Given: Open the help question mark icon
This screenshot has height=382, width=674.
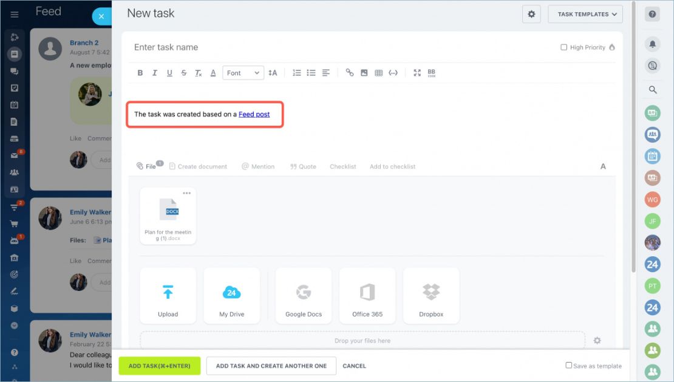Looking at the screenshot, I should pos(653,14).
